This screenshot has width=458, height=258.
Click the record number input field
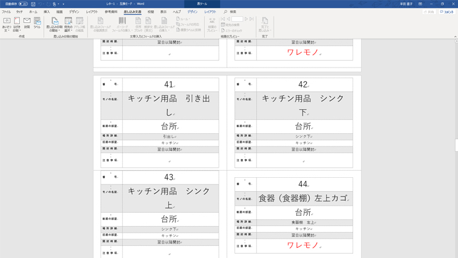point(237,19)
